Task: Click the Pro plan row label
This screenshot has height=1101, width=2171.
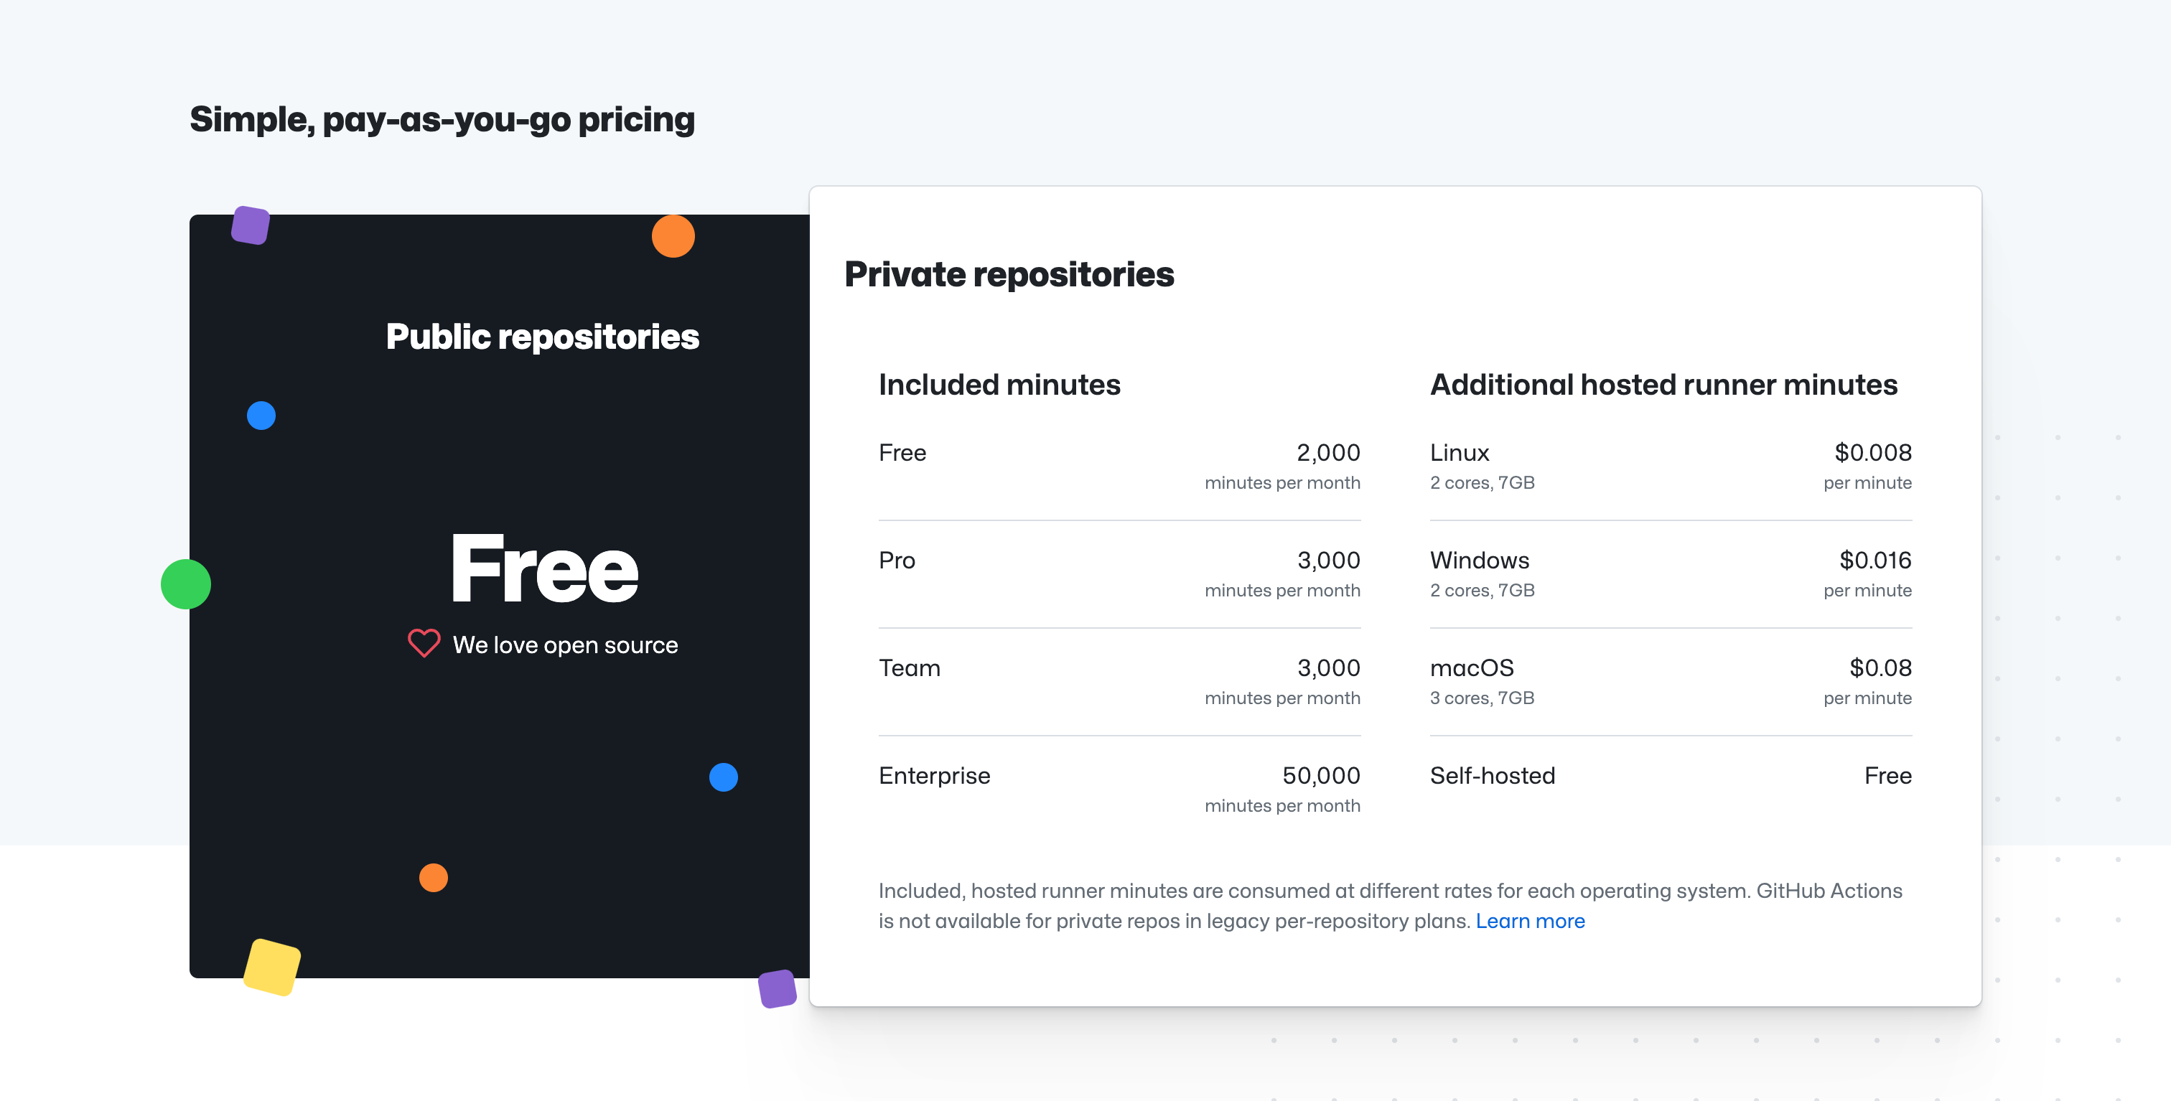Action: tap(897, 560)
